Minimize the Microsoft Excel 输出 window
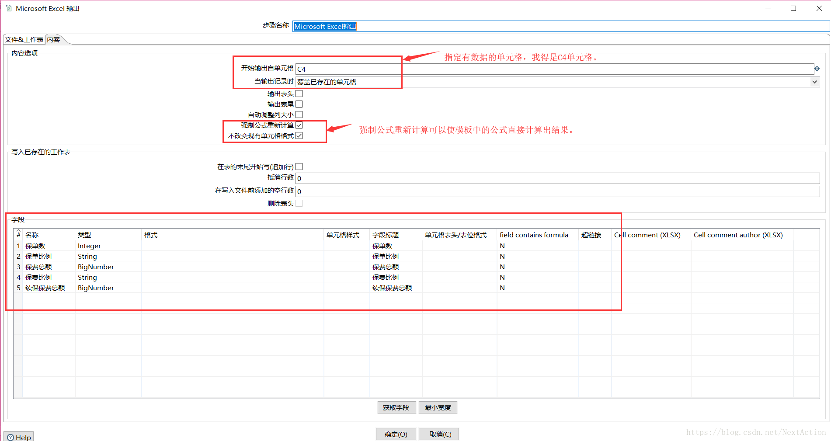 (x=768, y=8)
